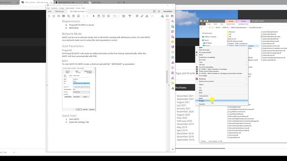Expand the Send to submenu arrow
The image size is (287, 161).
tap(247, 85)
